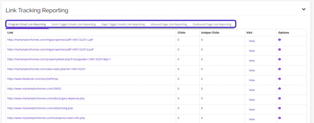Select Inbound Page Link Reporting tab
Viewport: 314px width, 123px height.
pyautogui.click(x=169, y=24)
